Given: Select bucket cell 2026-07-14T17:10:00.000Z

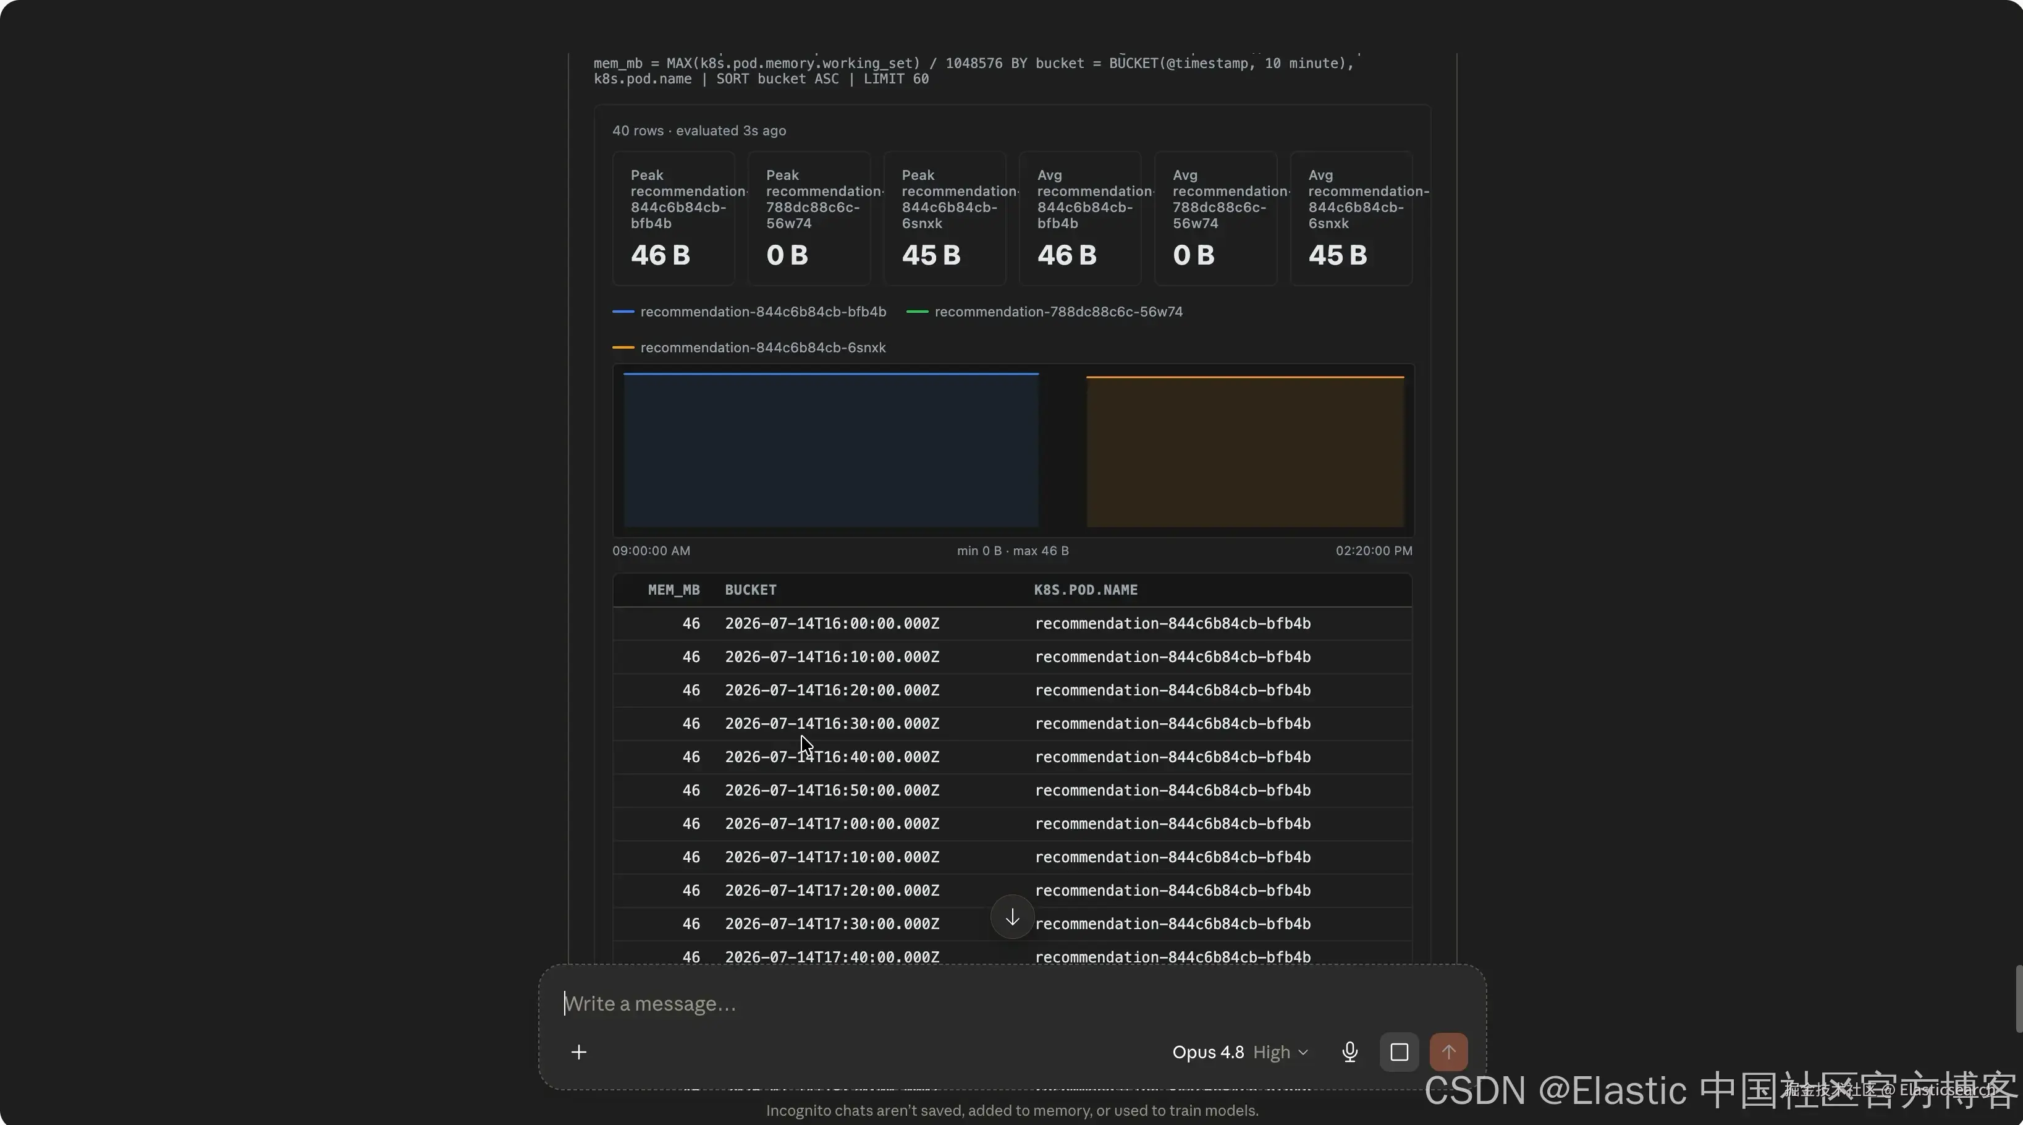Looking at the screenshot, I should tap(832, 857).
